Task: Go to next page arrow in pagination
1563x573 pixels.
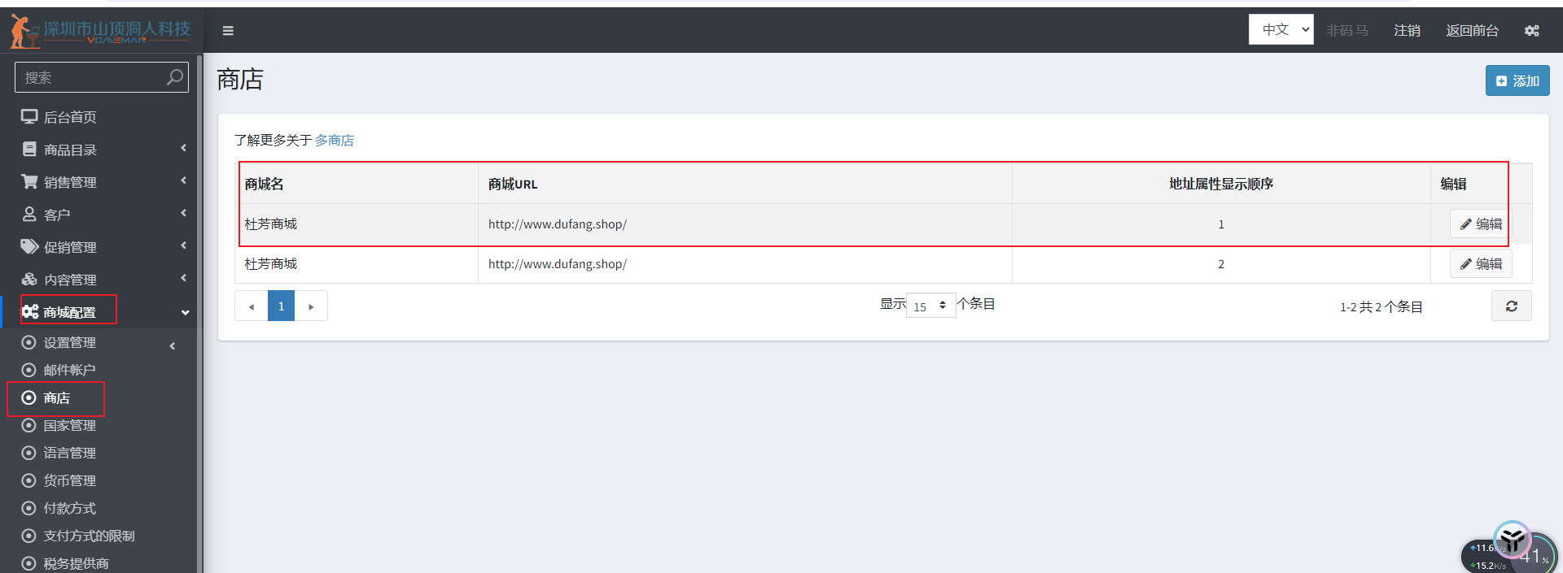Action: click(x=311, y=306)
